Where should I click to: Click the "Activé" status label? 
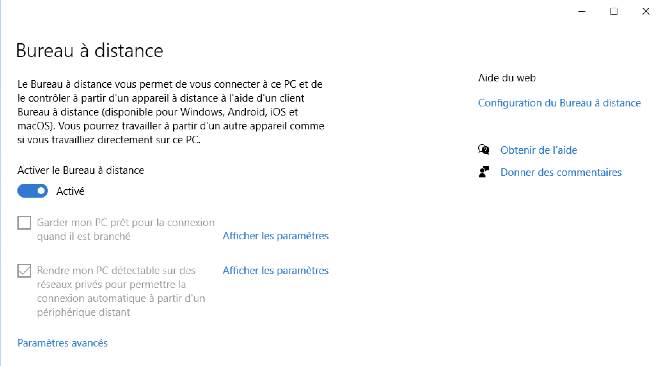(x=70, y=191)
